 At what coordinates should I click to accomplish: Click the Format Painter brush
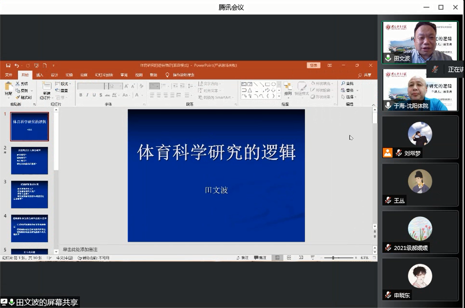coord(24,97)
